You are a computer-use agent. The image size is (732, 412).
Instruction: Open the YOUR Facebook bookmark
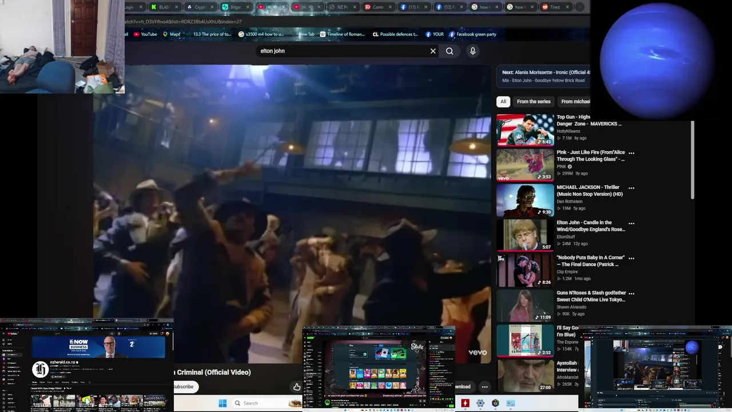click(x=435, y=34)
